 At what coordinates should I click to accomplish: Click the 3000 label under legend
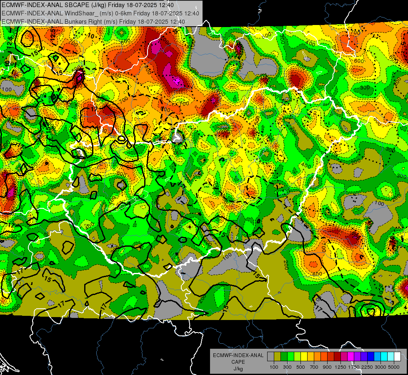coord(380,367)
